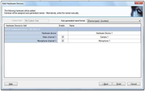Cancel the Add Hardware Devices dialog
The height and width of the screenshot is (91, 145).
tap(134, 84)
